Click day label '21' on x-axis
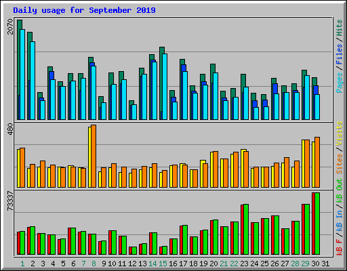347x271 pixels. (x=224, y=264)
